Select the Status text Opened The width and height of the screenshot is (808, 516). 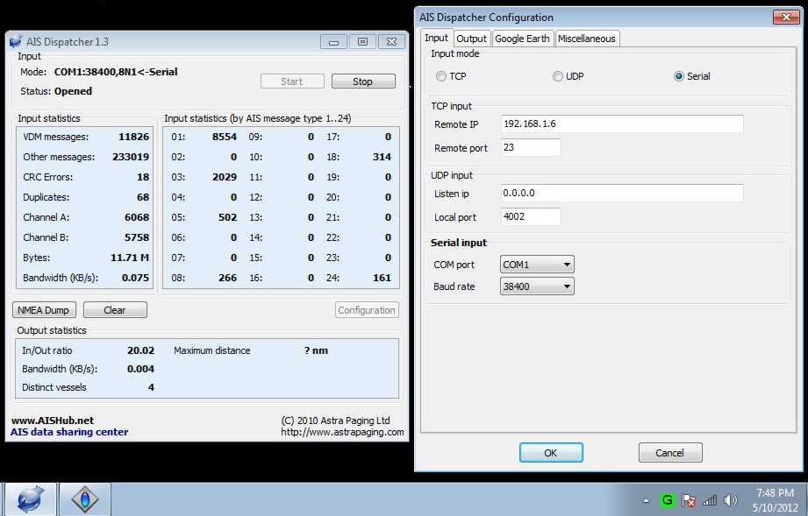tap(73, 91)
